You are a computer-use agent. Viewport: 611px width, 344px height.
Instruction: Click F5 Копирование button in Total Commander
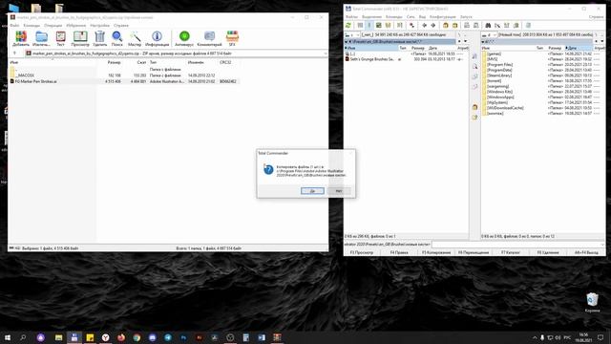click(436, 252)
